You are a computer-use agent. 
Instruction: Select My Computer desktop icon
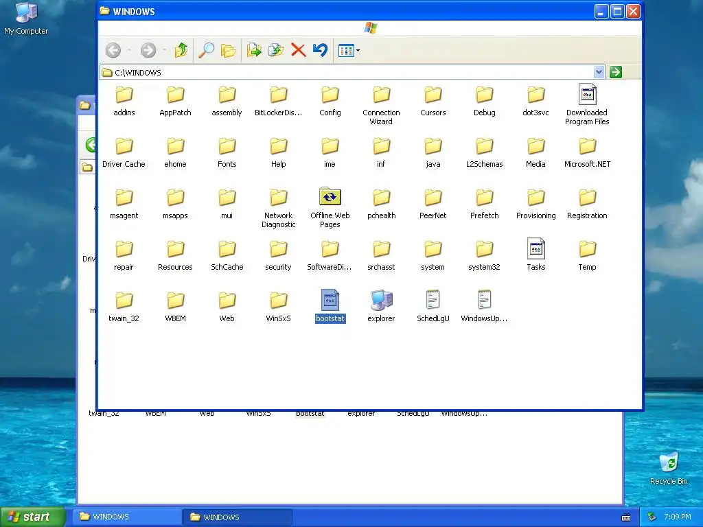click(x=26, y=19)
